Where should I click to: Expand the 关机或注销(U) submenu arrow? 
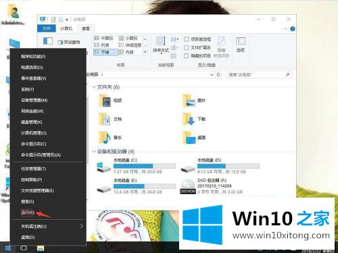point(81,226)
